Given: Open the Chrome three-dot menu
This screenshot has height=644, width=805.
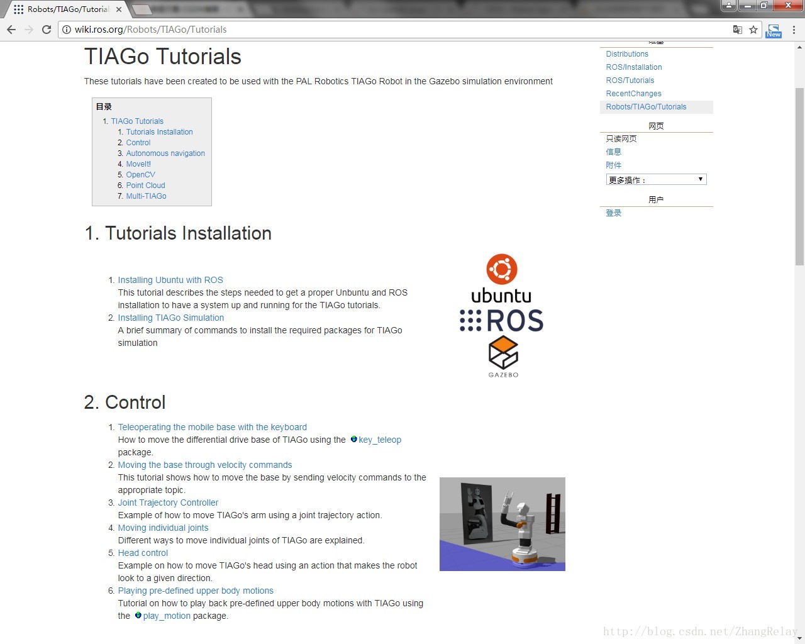Looking at the screenshot, I should [794, 30].
